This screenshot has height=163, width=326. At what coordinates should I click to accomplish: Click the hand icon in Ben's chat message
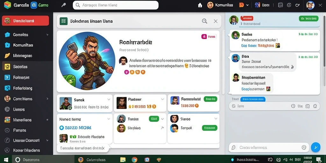pos(292,67)
